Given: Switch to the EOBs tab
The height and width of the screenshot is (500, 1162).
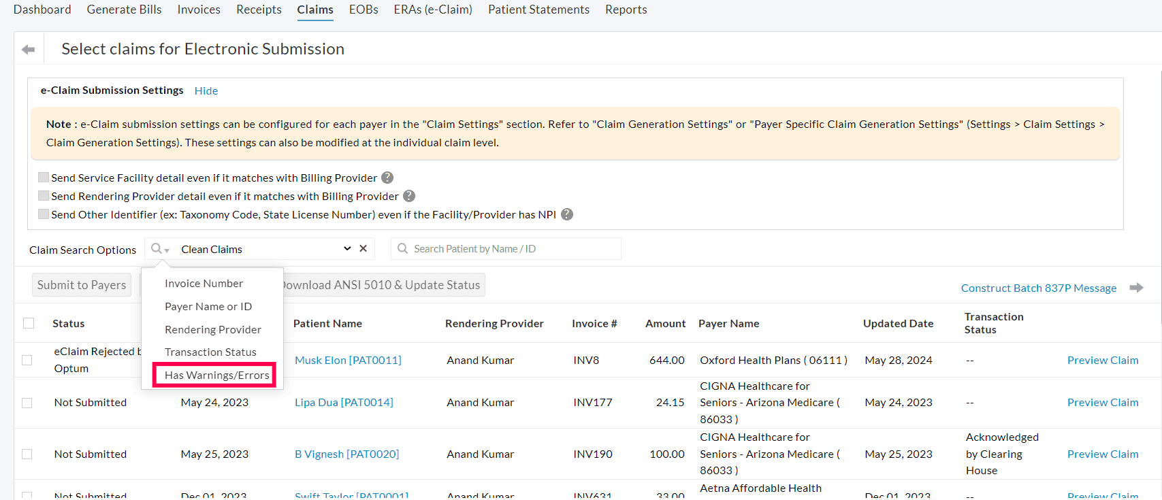Looking at the screenshot, I should 364,10.
